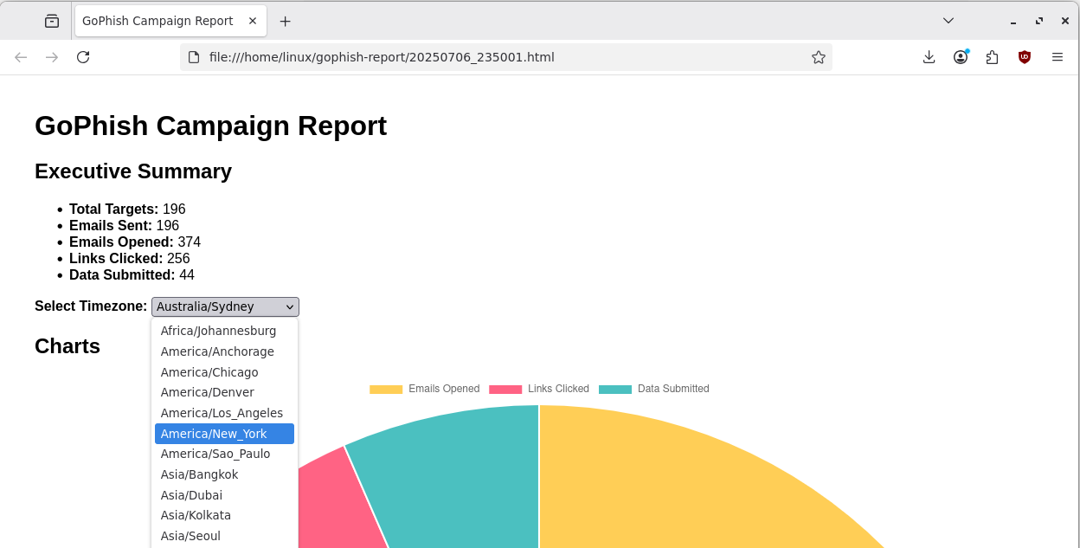Go back one page
The width and height of the screenshot is (1080, 548).
21,57
